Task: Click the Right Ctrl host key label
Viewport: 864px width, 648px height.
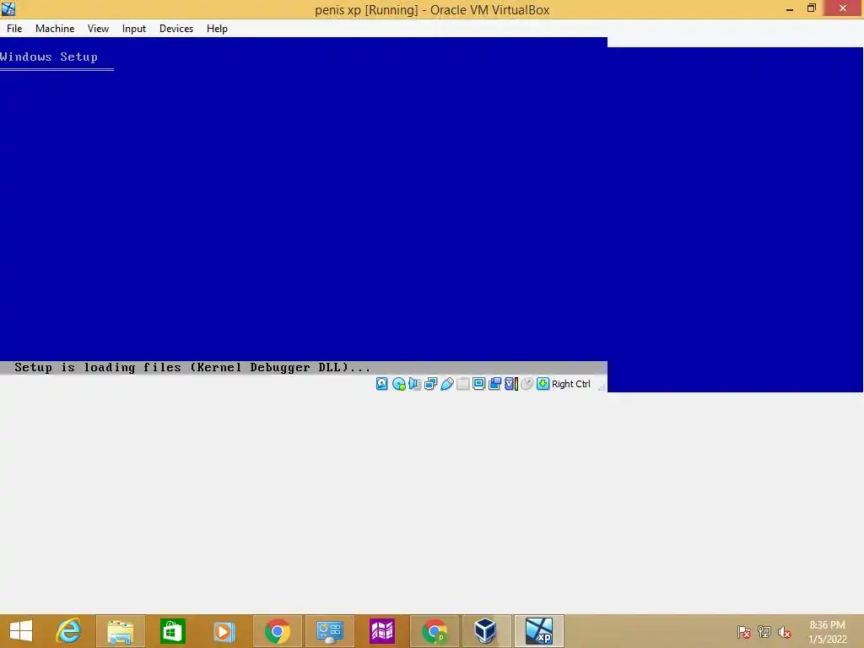Action: [x=571, y=384]
